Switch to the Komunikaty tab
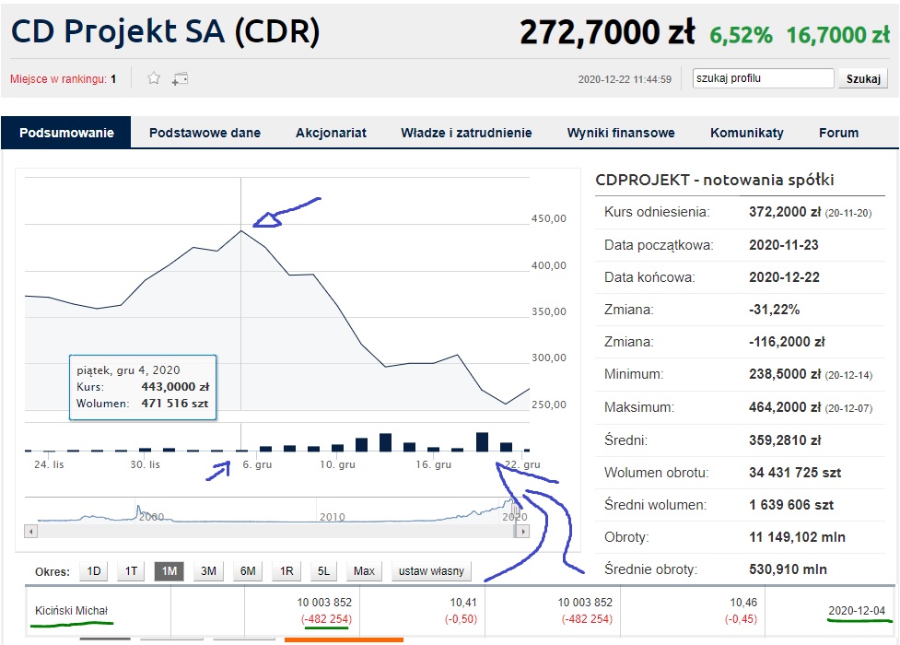The height and width of the screenshot is (645, 900). (747, 133)
